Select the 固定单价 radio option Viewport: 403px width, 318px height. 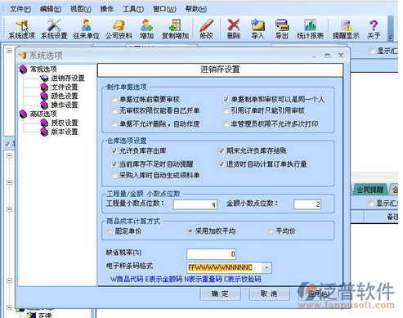[x=110, y=231]
